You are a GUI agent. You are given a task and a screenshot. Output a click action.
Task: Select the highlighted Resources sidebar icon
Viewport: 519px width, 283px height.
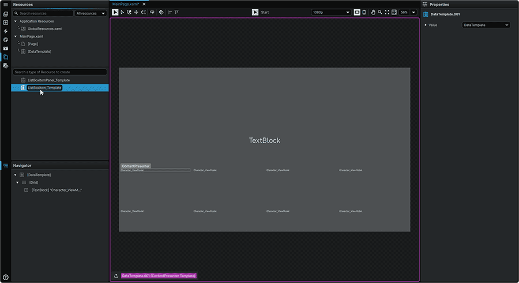coord(6,57)
